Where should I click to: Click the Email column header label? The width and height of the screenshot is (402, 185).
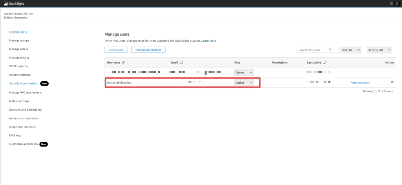[x=174, y=62]
